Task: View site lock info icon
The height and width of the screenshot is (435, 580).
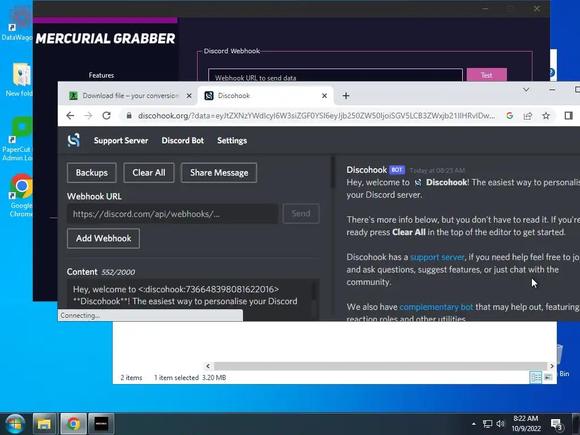Action: [129, 116]
